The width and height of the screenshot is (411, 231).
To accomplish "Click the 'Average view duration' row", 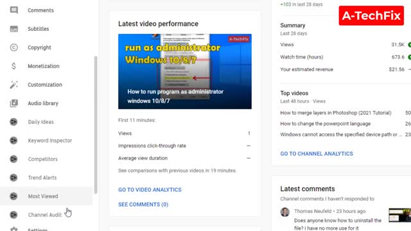I will click(184, 158).
